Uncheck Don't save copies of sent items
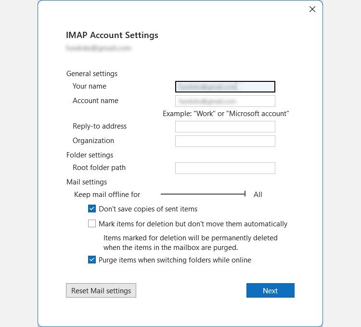This screenshot has width=361, height=327. [x=92, y=209]
